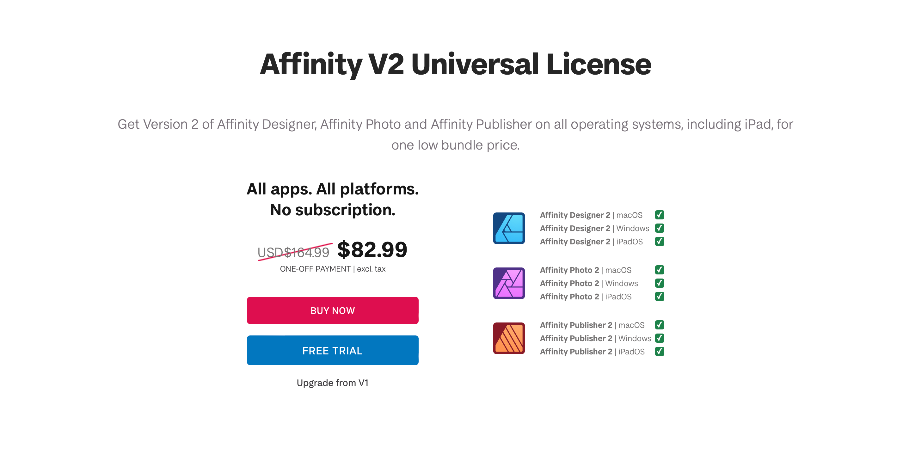This screenshot has height=454, width=903.
Task: Click the Affinity Publisher 2 | Windows label
Action: [x=595, y=338]
